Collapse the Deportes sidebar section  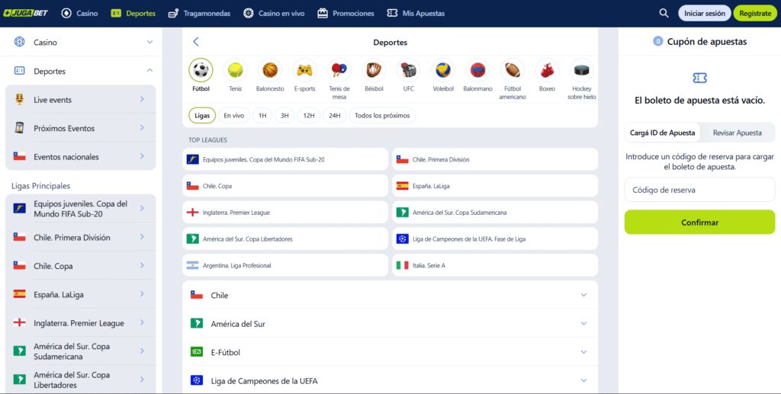coord(81,71)
